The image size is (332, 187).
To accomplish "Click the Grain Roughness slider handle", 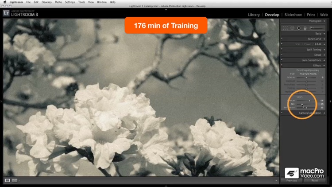I will [x=306, y=108].
